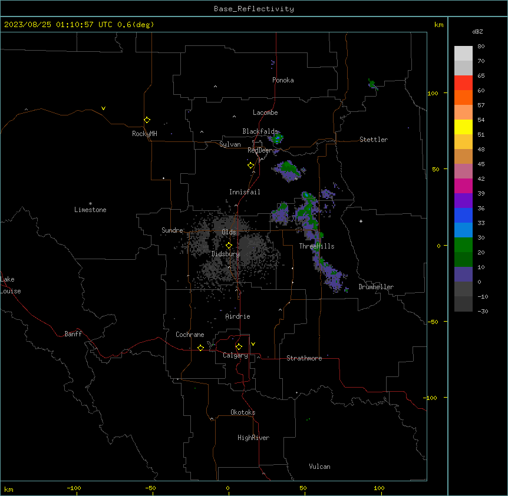
Task: Click the green radar echo near Blackfalds
Action: tap(277, 139)
